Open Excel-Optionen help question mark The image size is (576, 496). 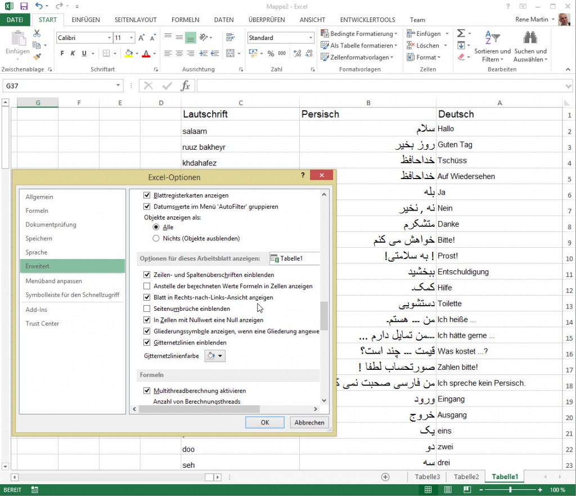pyautogui.click(x=303, y=175)
